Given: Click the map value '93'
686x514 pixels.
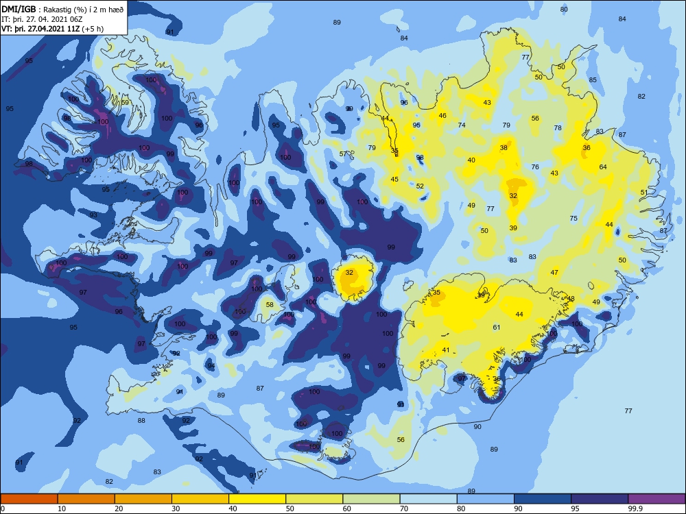Looking at the screenshot, I should pos(93,215).
